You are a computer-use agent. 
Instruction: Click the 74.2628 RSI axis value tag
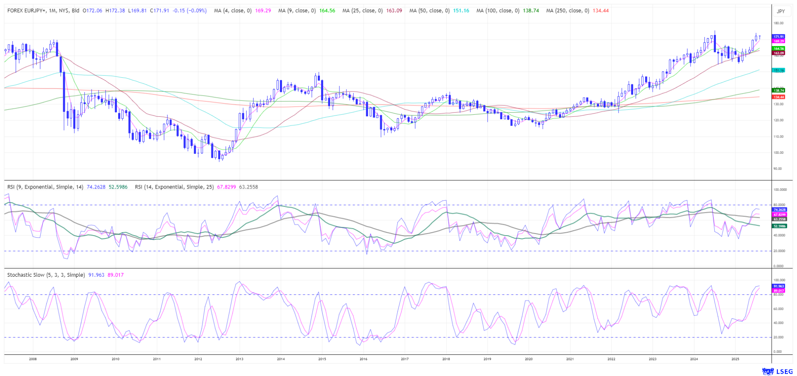[779, 210]
